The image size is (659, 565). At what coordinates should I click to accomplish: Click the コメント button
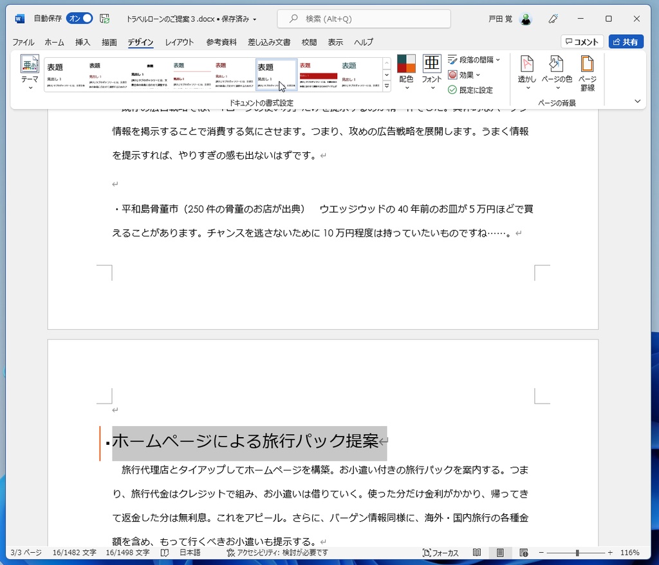pyautogui.click(x=582, y=42)
